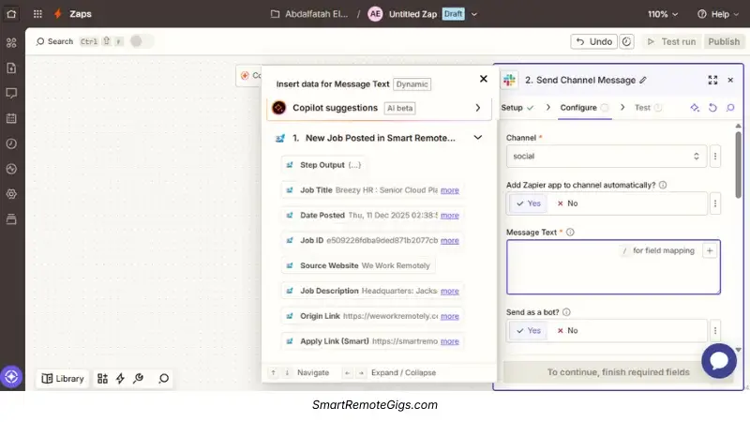Image resolution: width=750 pixels, height=422 pixels.
Task: Select Yes for Add Zapier app automatically
Action: tap(528, 203)
